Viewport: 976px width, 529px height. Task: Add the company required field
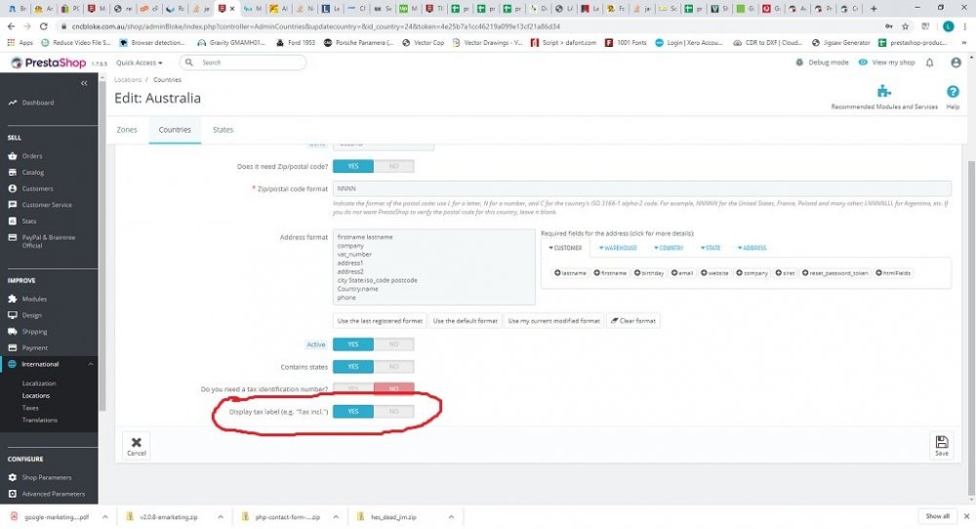pos(752,273)
